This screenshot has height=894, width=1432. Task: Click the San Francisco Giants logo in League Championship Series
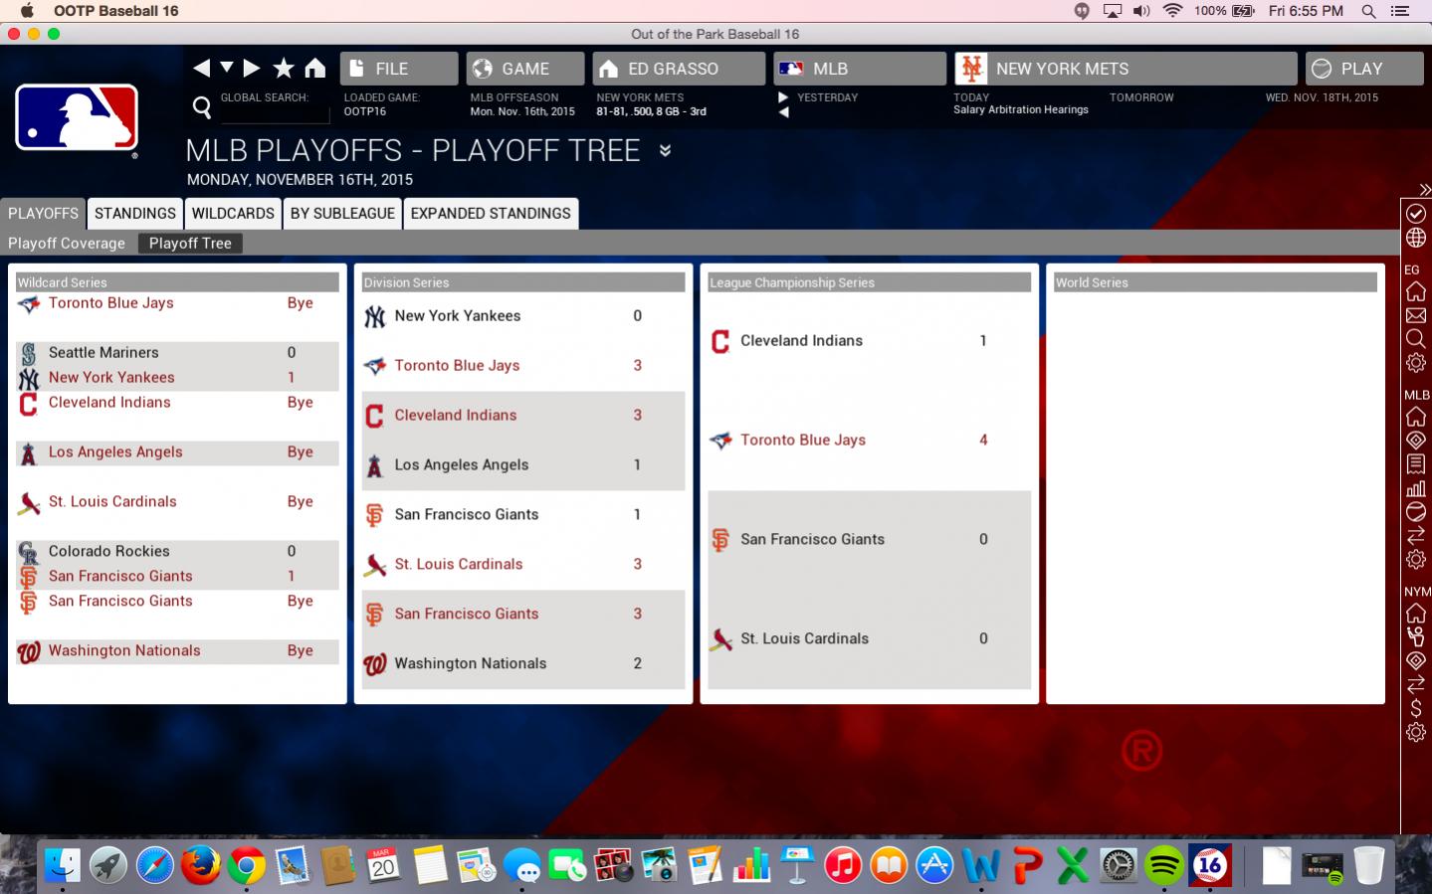(720, 540)
